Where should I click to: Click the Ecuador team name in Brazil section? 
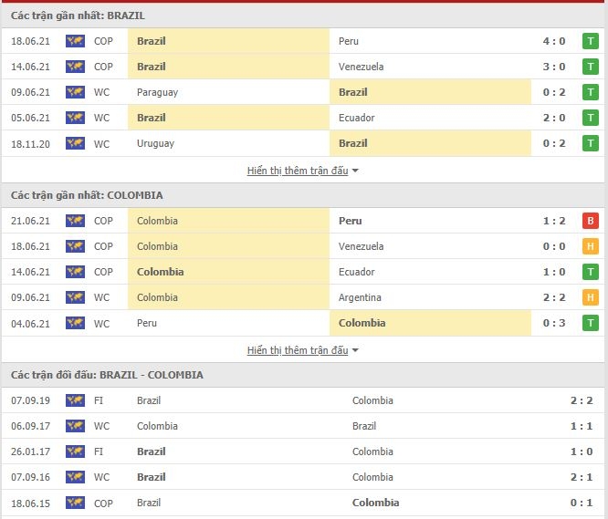point(356,118)
